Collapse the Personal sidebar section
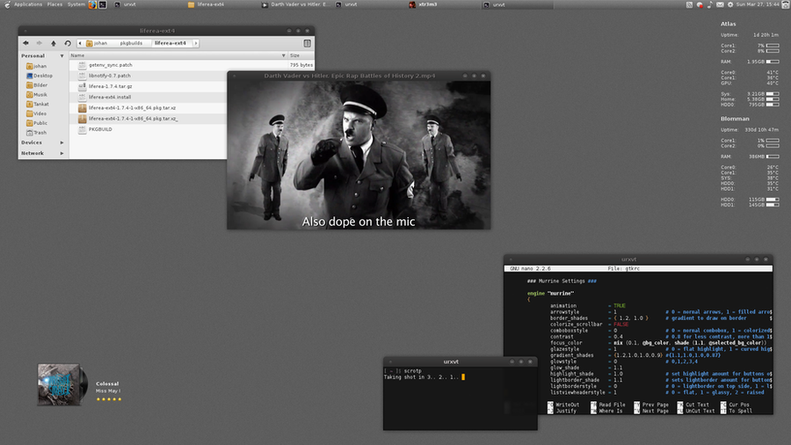791x445 pixels. point(62,56)
